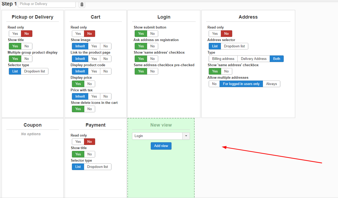Set Cart Show image to Yes
The image size is (338, 198).
coord(94,46)
